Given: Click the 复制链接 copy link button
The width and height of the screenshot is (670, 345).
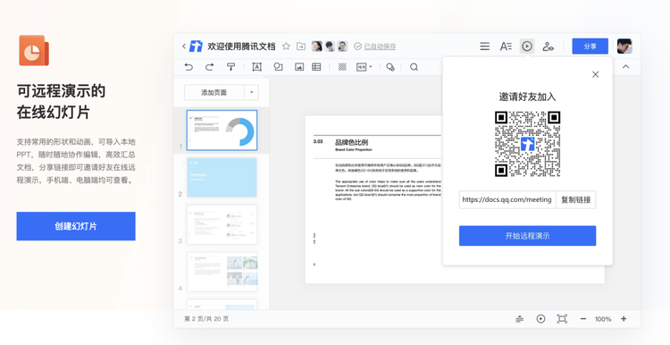Looking at the screenshot, I should pyautogui.click(x=576, y=199).
